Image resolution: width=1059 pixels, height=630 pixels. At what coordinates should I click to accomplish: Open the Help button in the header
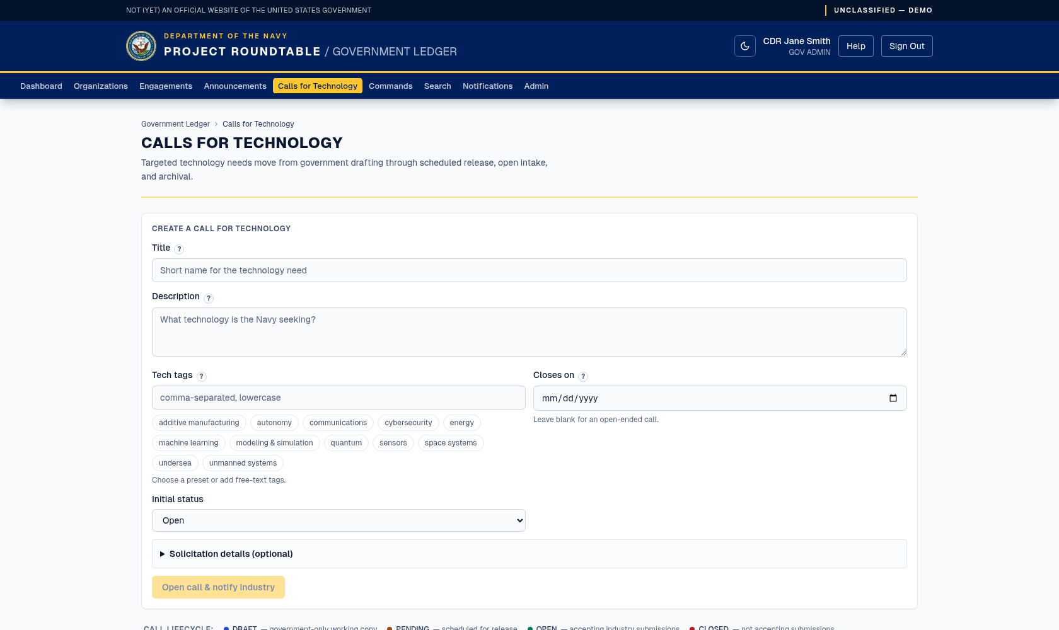click(x=855, y=46)
